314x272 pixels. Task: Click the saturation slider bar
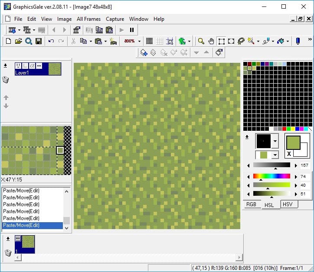[x=271, y=185]
